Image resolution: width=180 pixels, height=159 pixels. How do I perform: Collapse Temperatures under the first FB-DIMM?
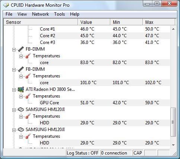(21, 56)
